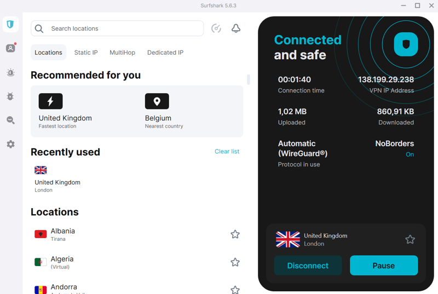Focus the Search locations field
438x294 pixels.
[117, 28]
